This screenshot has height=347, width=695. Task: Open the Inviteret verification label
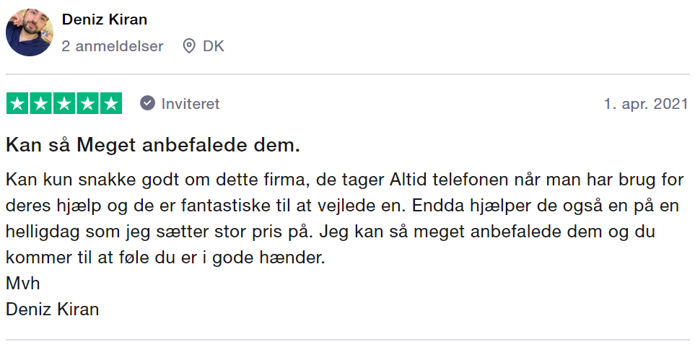tap(191, 104)
